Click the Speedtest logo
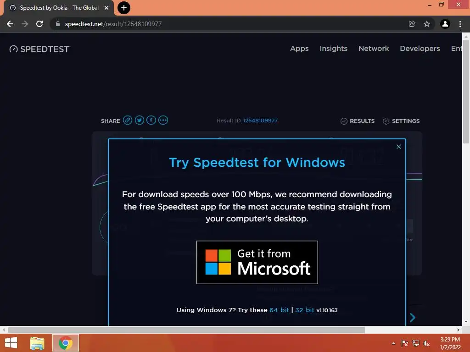The height and width of the screenshot is (352, 470). click(39, 49)
